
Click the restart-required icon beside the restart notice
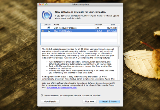coord(42,95)
